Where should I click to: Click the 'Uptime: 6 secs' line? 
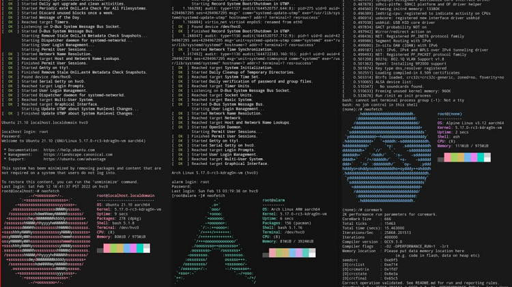[x=278, y=219]
